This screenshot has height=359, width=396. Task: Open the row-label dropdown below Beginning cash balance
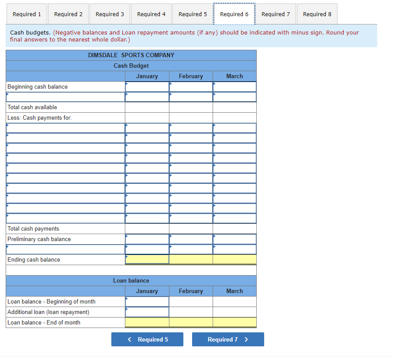tap(65, 97)
